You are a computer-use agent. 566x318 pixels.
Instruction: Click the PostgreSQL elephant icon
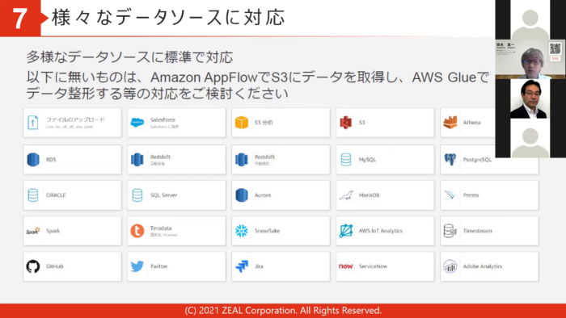(x=450, y=160)
